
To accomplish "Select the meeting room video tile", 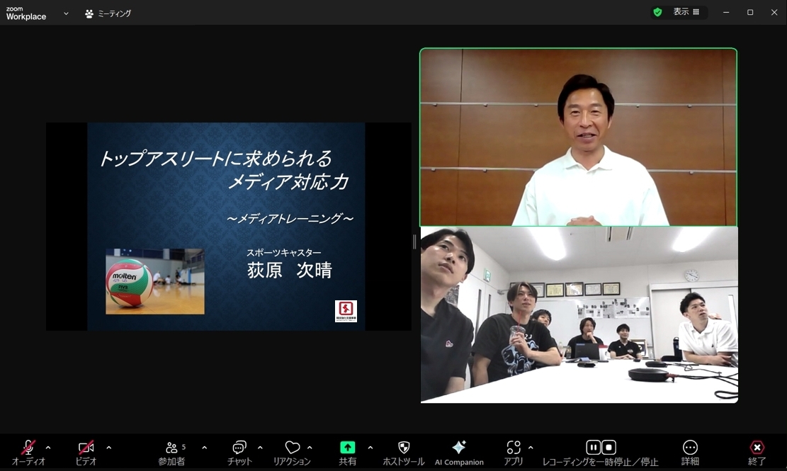I will coord(579,314).
